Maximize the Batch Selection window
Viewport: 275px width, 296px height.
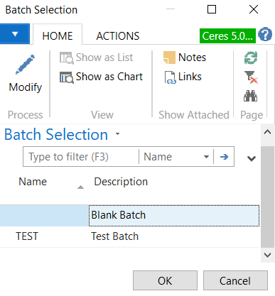pos(212,10)
